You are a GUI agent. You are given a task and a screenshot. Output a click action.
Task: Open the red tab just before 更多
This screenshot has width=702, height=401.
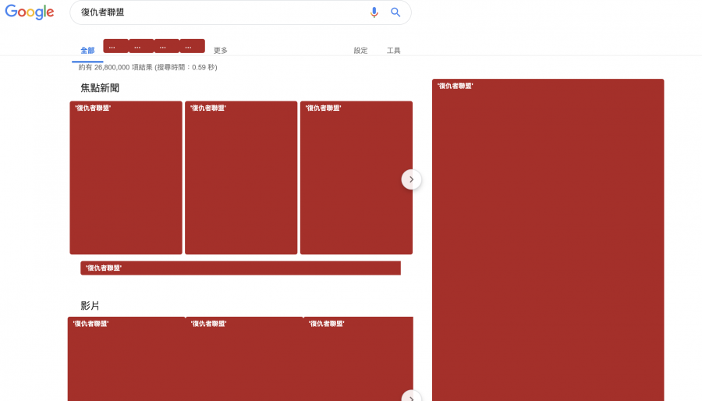click(x=192, y=46)
